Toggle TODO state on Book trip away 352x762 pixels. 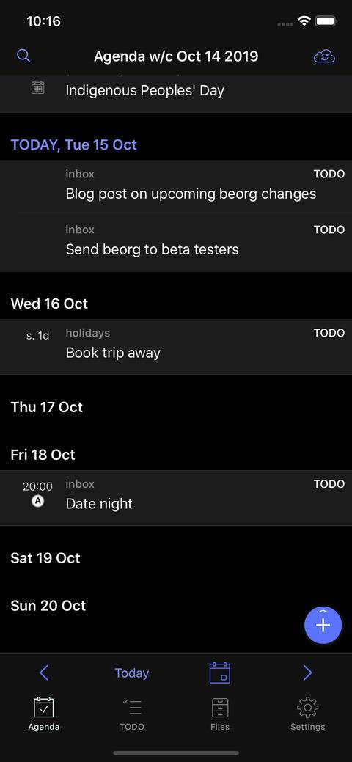(x=329, y=333)
